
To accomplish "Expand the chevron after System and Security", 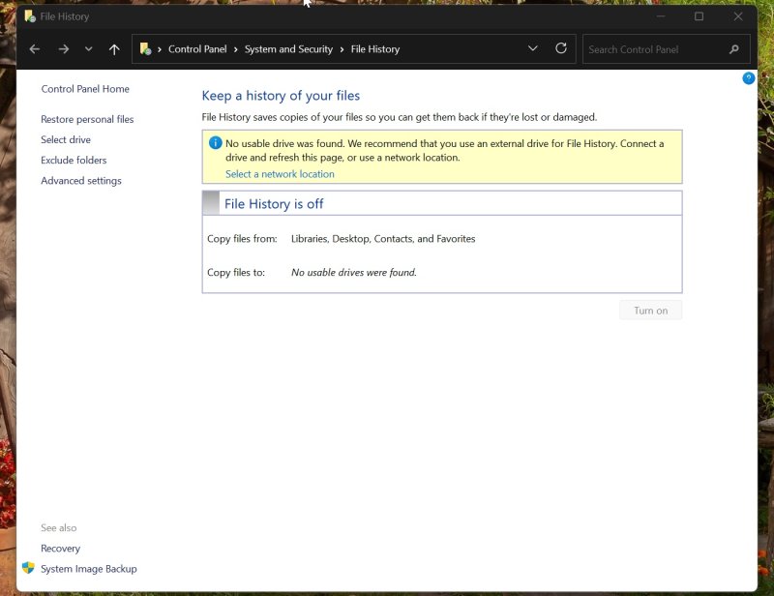I will (x=342, y=49).
